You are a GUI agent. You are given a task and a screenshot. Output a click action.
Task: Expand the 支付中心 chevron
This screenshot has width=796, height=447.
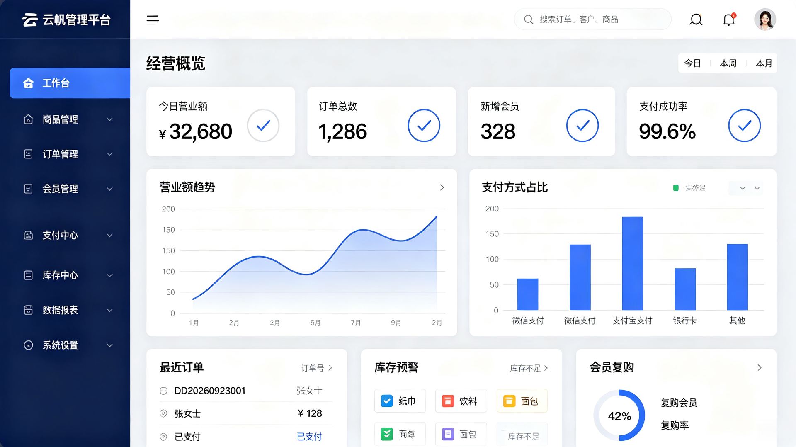tap(110, 236)
